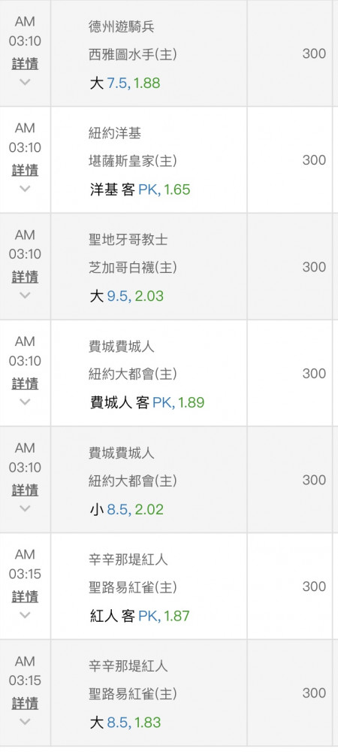
Task: Expand chevron for 費城人 客 PK row
Action: click(x=25, y=402)
